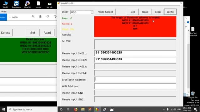
Task: Open the Windows Start menu
Action: [3, 109]
